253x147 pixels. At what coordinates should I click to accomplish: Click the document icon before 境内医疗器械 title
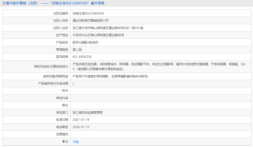click(4, 3)
